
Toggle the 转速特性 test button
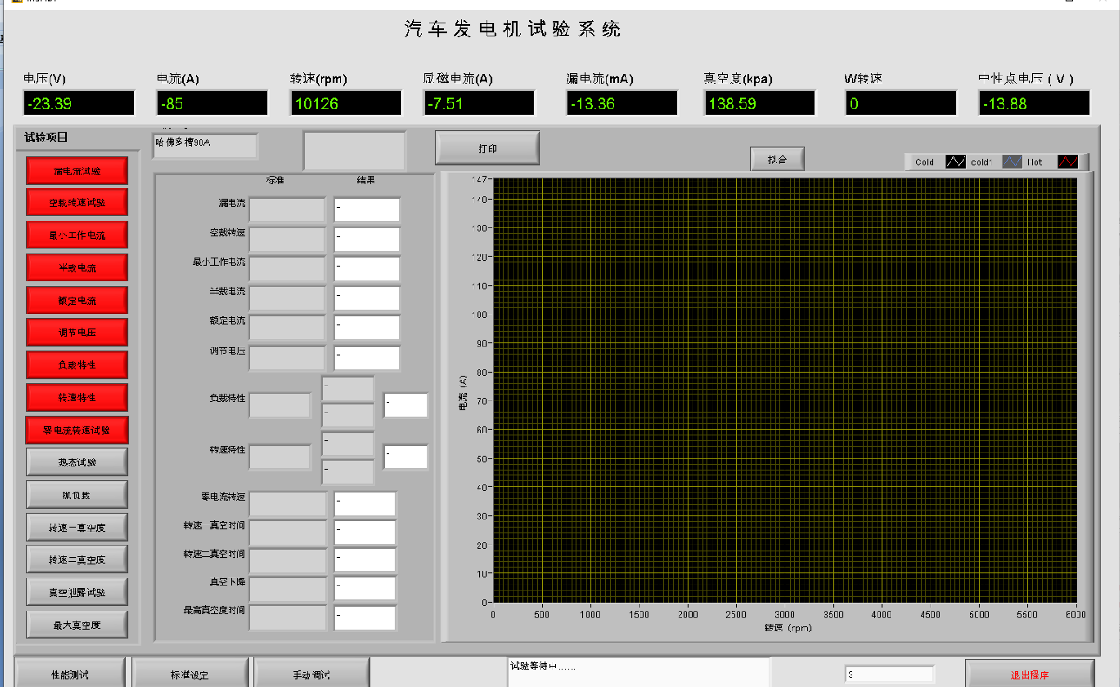pyautogui.click(x=76, y=397)
